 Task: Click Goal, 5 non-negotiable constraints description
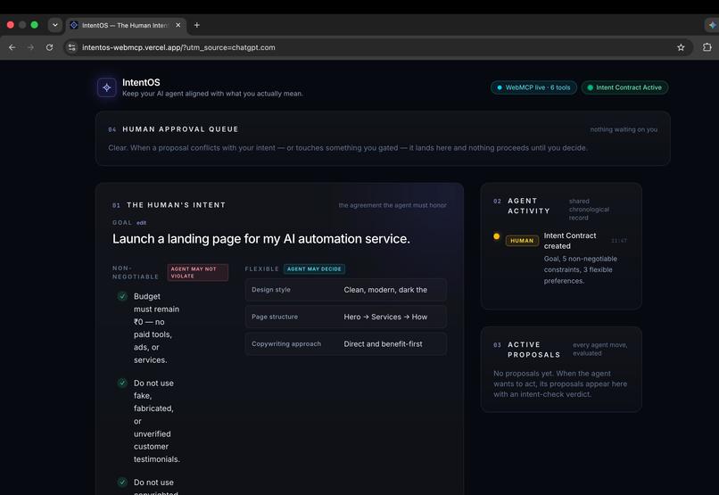(x=581, y=270)
